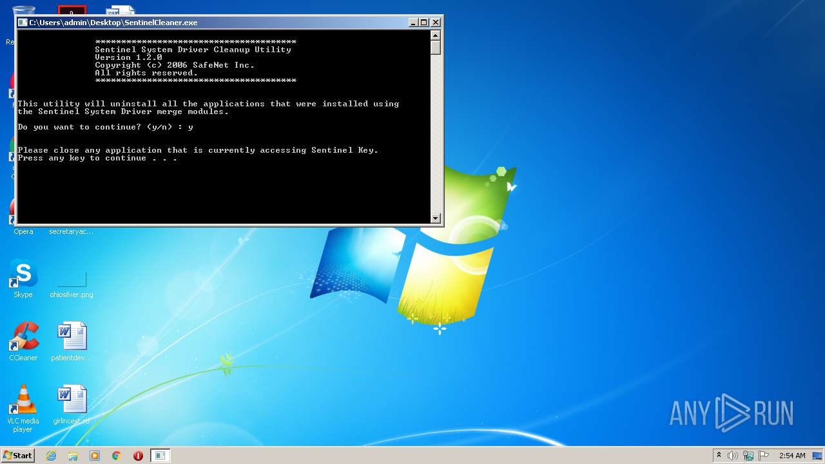Open VLC media player shortcut
The image size is (825, 464).
[23, 409]
